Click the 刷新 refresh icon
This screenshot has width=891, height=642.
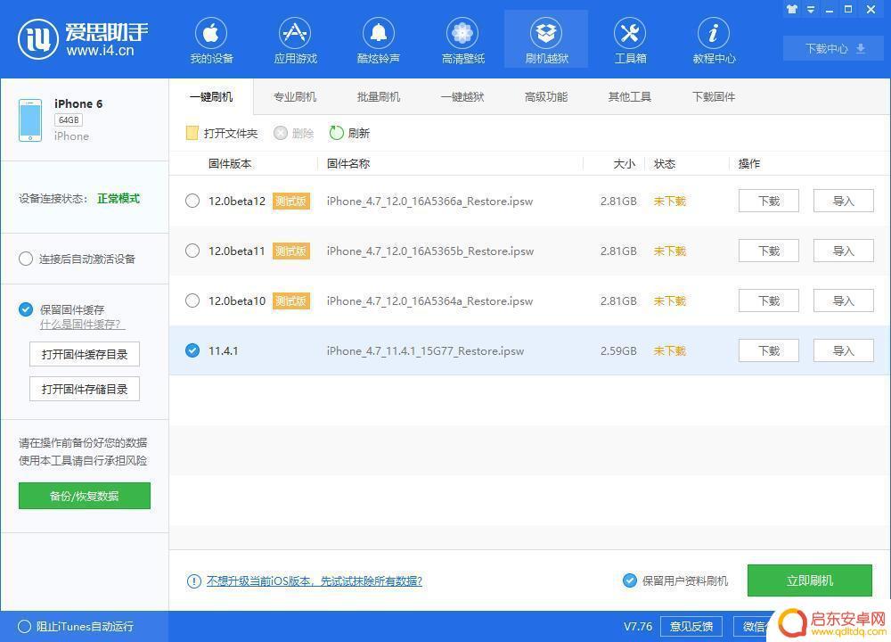point(337,133)
